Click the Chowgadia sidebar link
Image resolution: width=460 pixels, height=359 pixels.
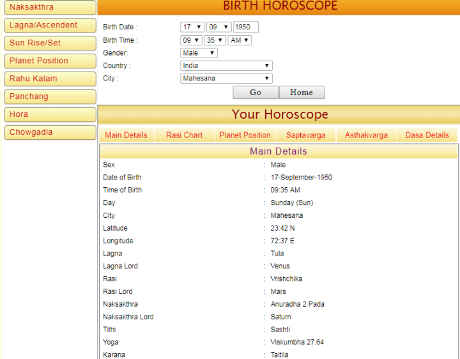point(49,133)
